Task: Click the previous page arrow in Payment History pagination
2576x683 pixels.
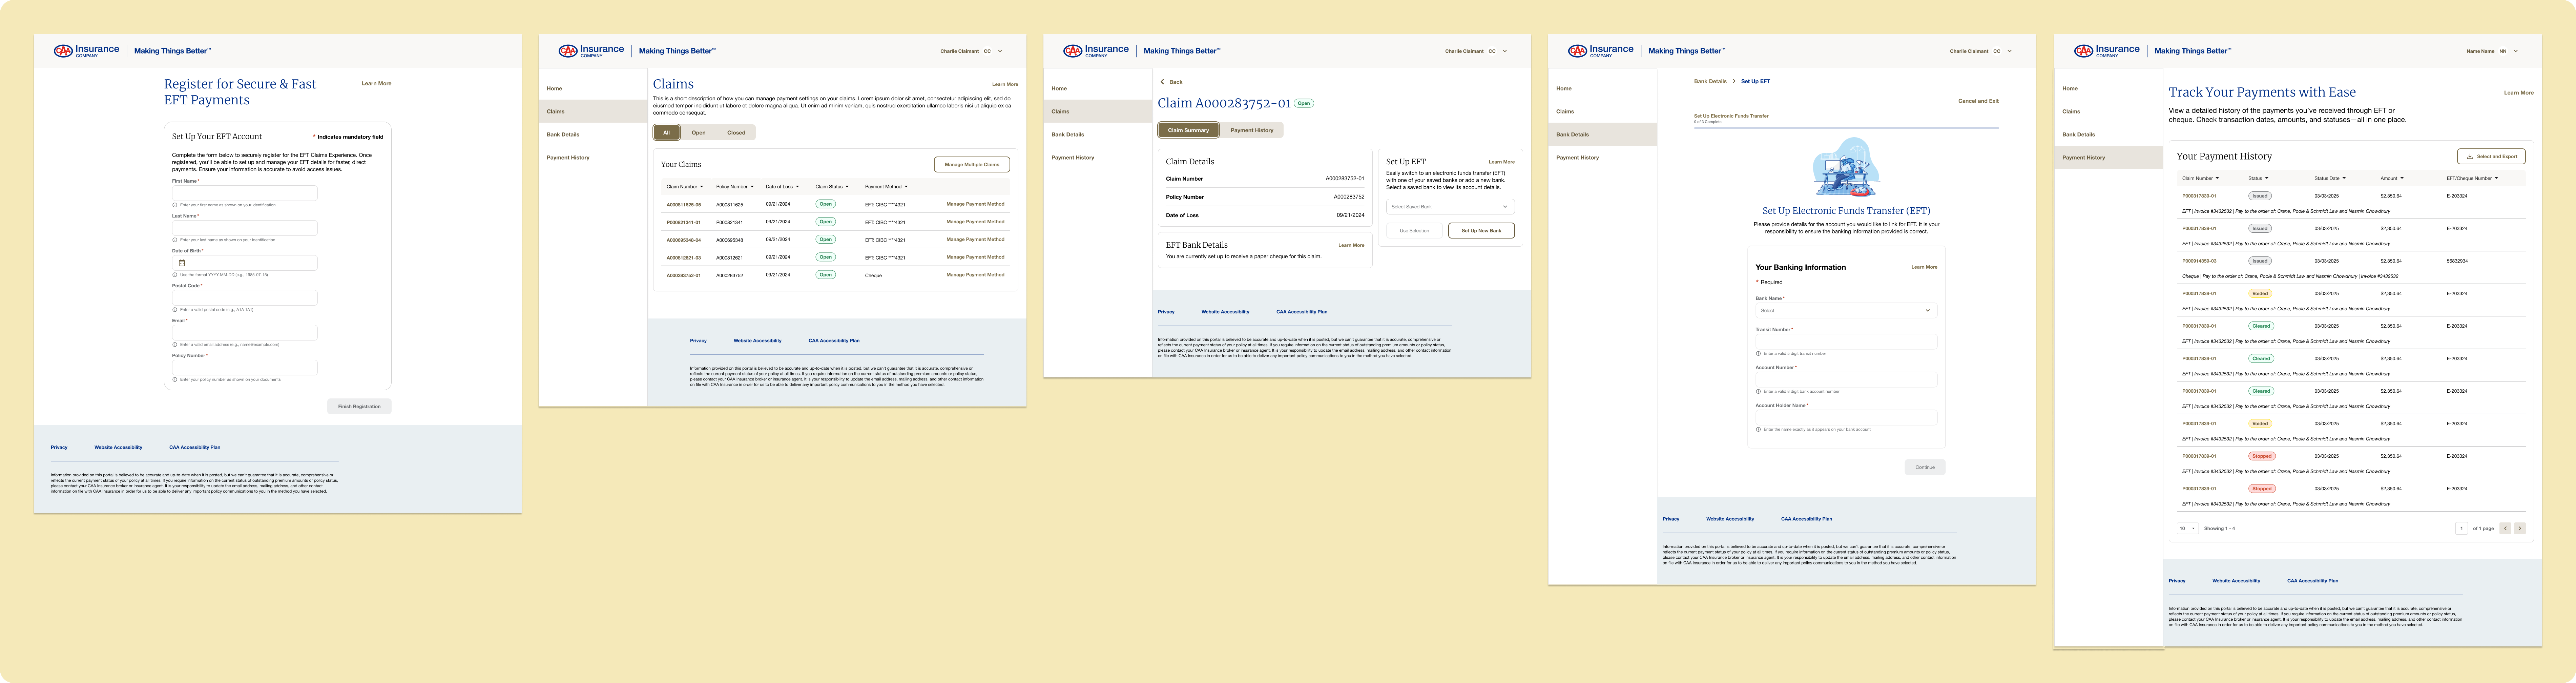Action: pos(2505,528)
